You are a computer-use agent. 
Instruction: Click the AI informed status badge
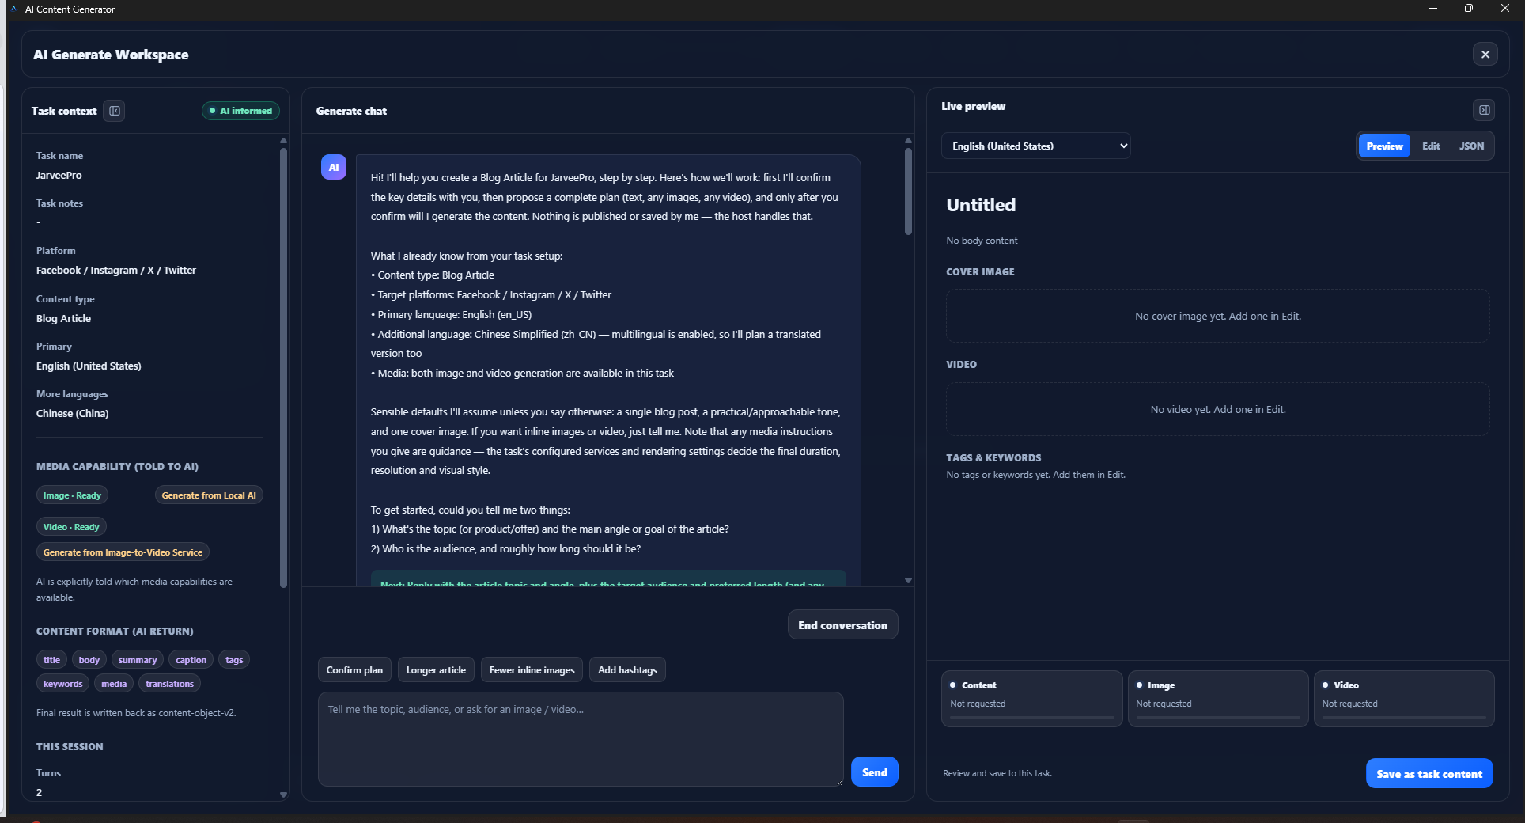[x=241, y=111]
